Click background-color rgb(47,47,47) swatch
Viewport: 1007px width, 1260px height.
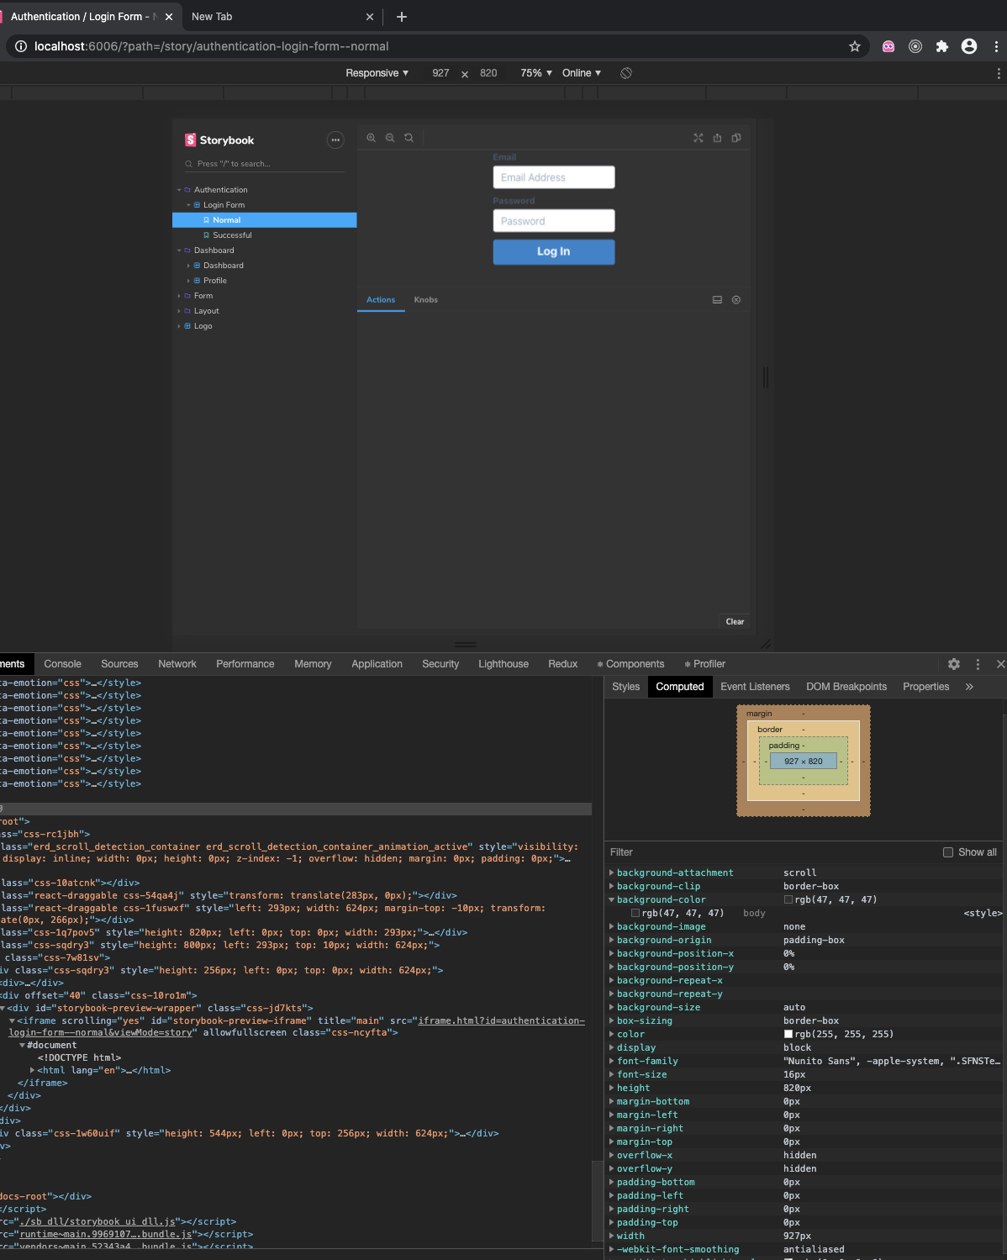click(x=788, y=899)
